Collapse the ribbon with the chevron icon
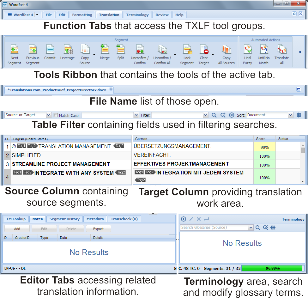This screenshot has width=308, height=298. [294, 14]
